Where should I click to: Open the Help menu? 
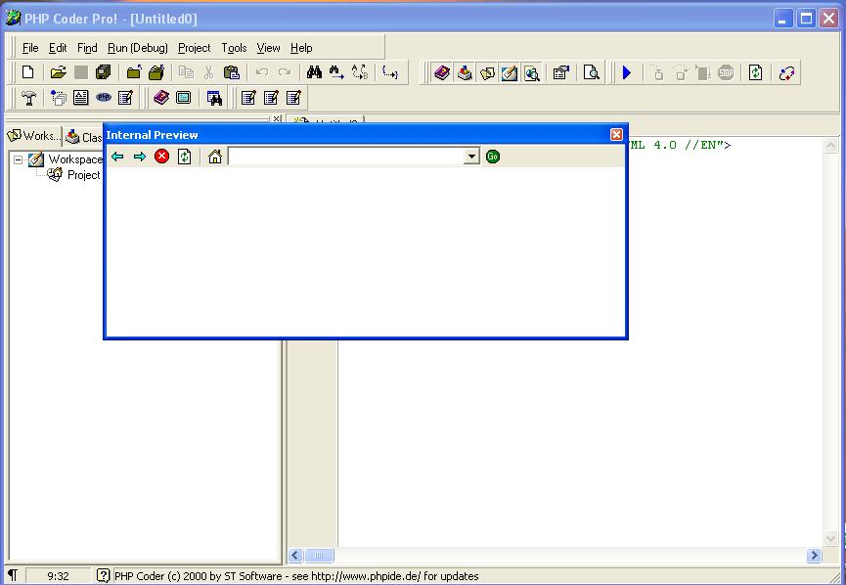pyautogui.click(x=301, y=48)
